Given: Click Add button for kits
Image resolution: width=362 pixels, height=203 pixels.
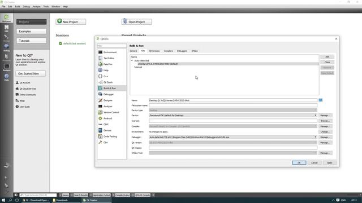Looking at the screenshot, I should (x=327, y=56).
